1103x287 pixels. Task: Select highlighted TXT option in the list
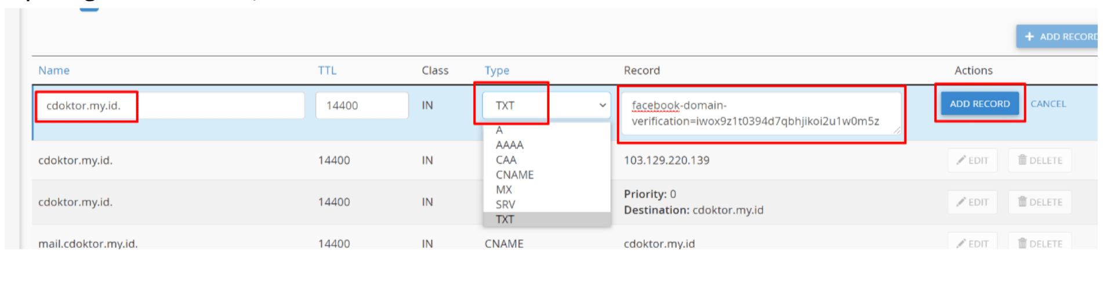click(x=546, y=219)
